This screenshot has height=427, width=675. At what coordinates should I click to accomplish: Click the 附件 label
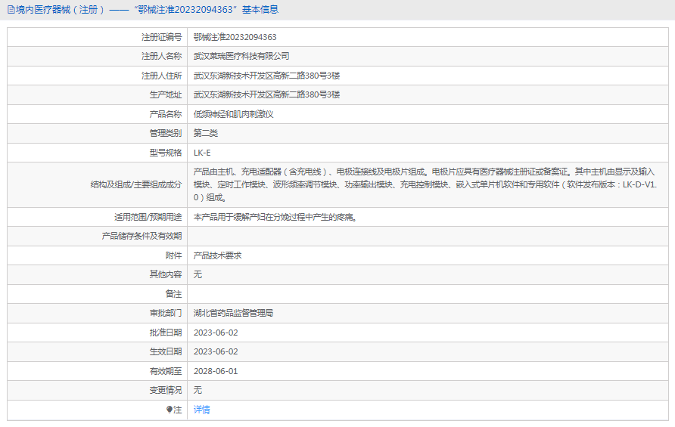tap(174, 255)
